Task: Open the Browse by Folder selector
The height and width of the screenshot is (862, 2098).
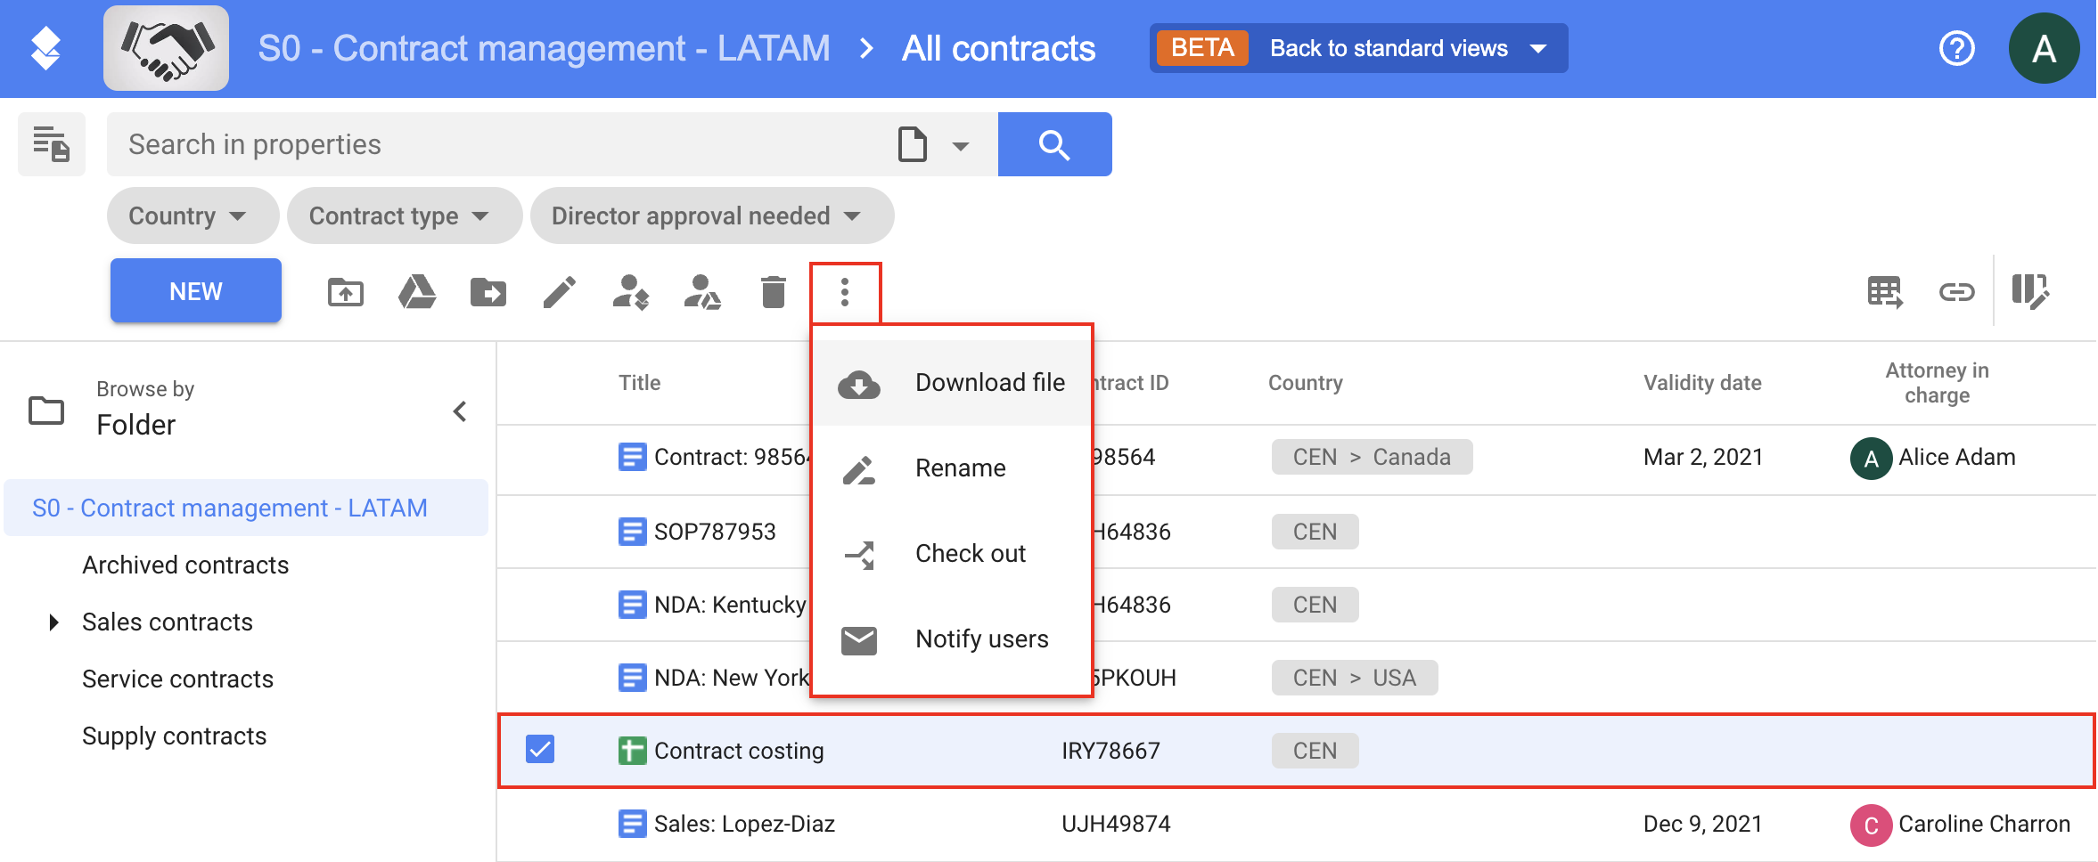Action: 145,410
